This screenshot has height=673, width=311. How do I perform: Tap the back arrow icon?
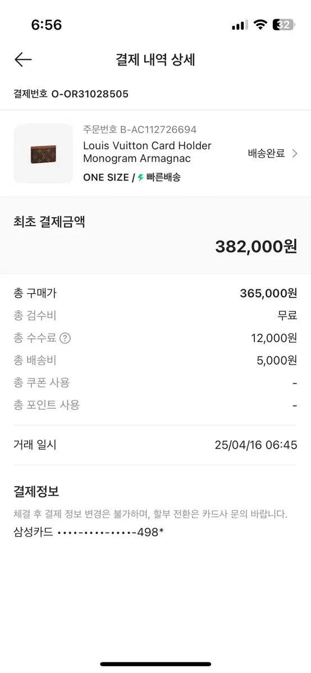coord(23,59)
